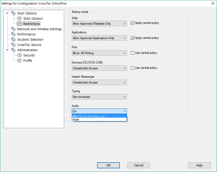Open the Print mode dropdown

99,53
